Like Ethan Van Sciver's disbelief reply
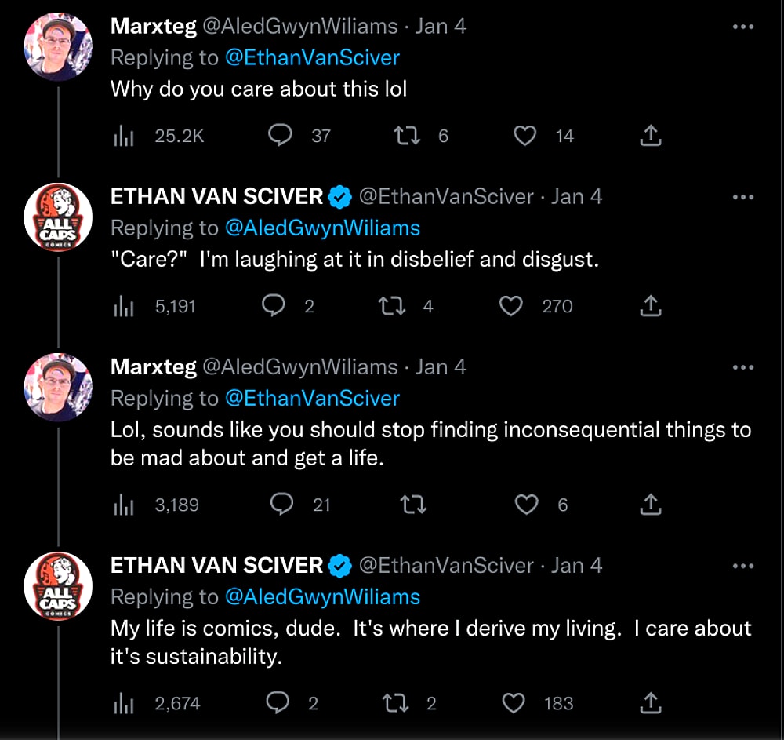The width and height of the screenshot is (784, 740). (510, 306)
